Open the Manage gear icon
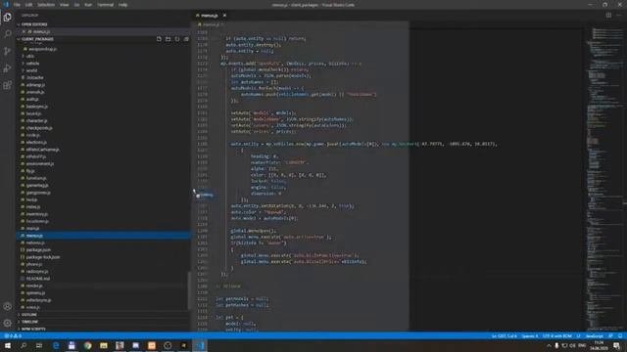This screenshot has width=627, height=352. click(7, 323)
